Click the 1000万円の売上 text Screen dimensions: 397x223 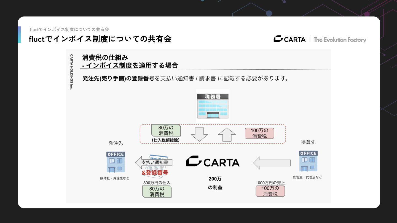point(270,183)
